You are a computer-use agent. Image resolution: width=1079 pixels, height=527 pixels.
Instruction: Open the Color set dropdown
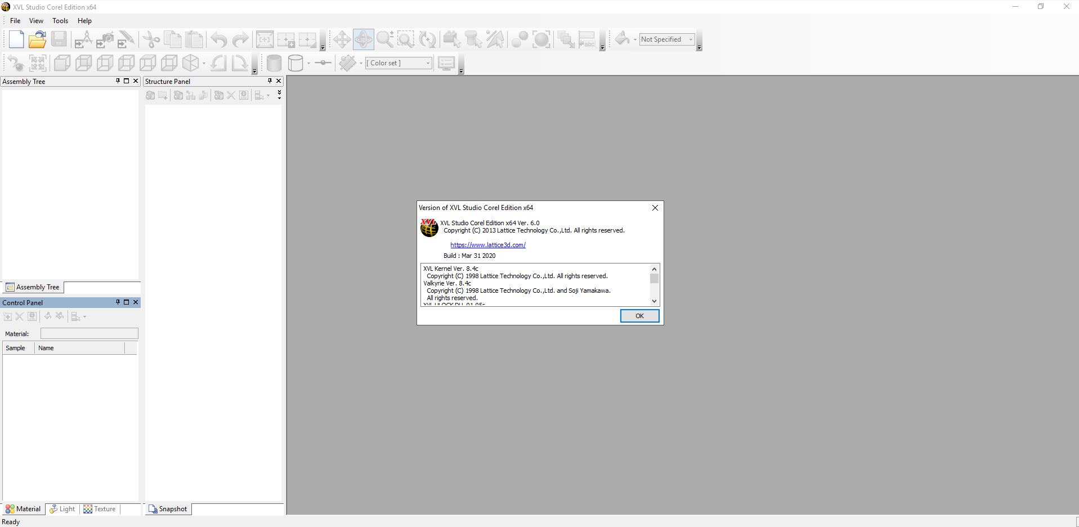tap(399, 63)
